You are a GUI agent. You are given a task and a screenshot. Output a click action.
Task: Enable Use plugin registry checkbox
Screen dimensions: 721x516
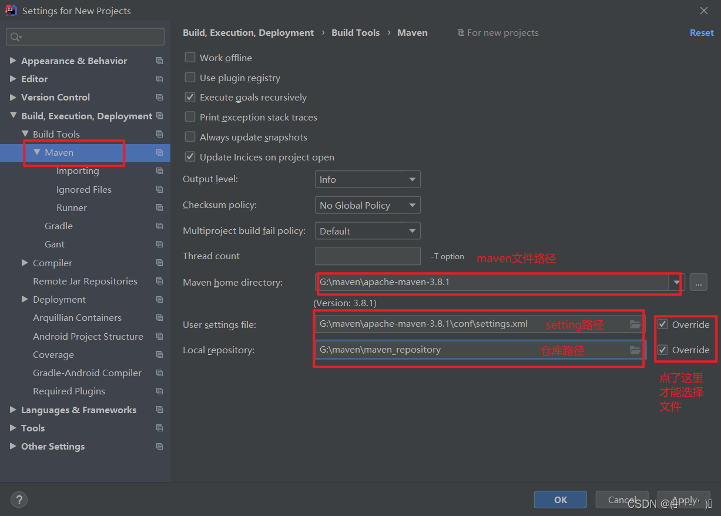(x=190, y=78)
